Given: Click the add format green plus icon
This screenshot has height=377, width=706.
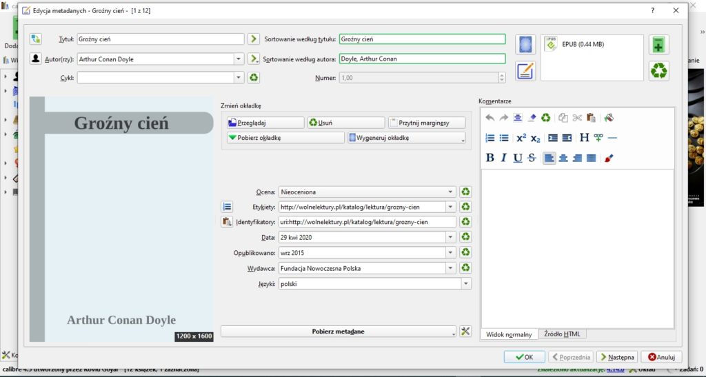Looking at the screenshot, I should coord(658,45).
